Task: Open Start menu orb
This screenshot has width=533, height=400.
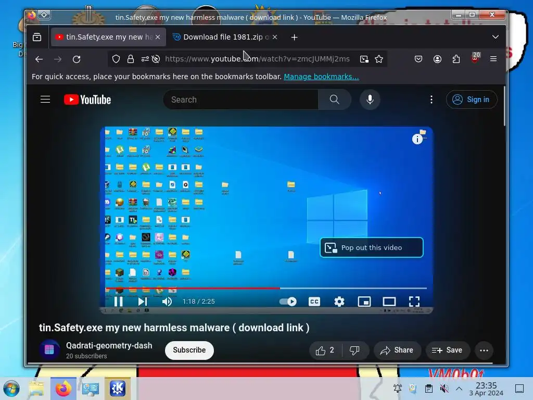Action: 11,389
